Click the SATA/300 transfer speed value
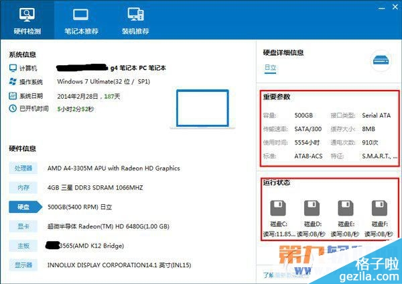This screenshot has height=284, width=402. [308, 129]
